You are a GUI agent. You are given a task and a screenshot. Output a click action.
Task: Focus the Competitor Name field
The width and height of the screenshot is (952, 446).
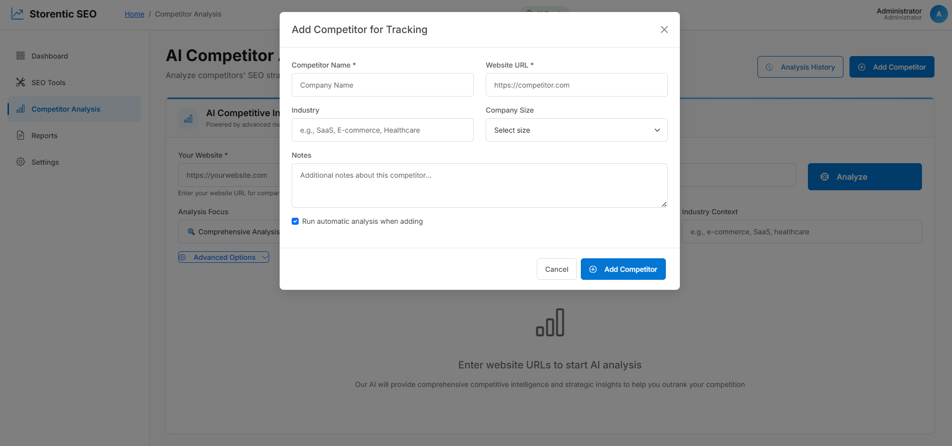tap(382, 85)
